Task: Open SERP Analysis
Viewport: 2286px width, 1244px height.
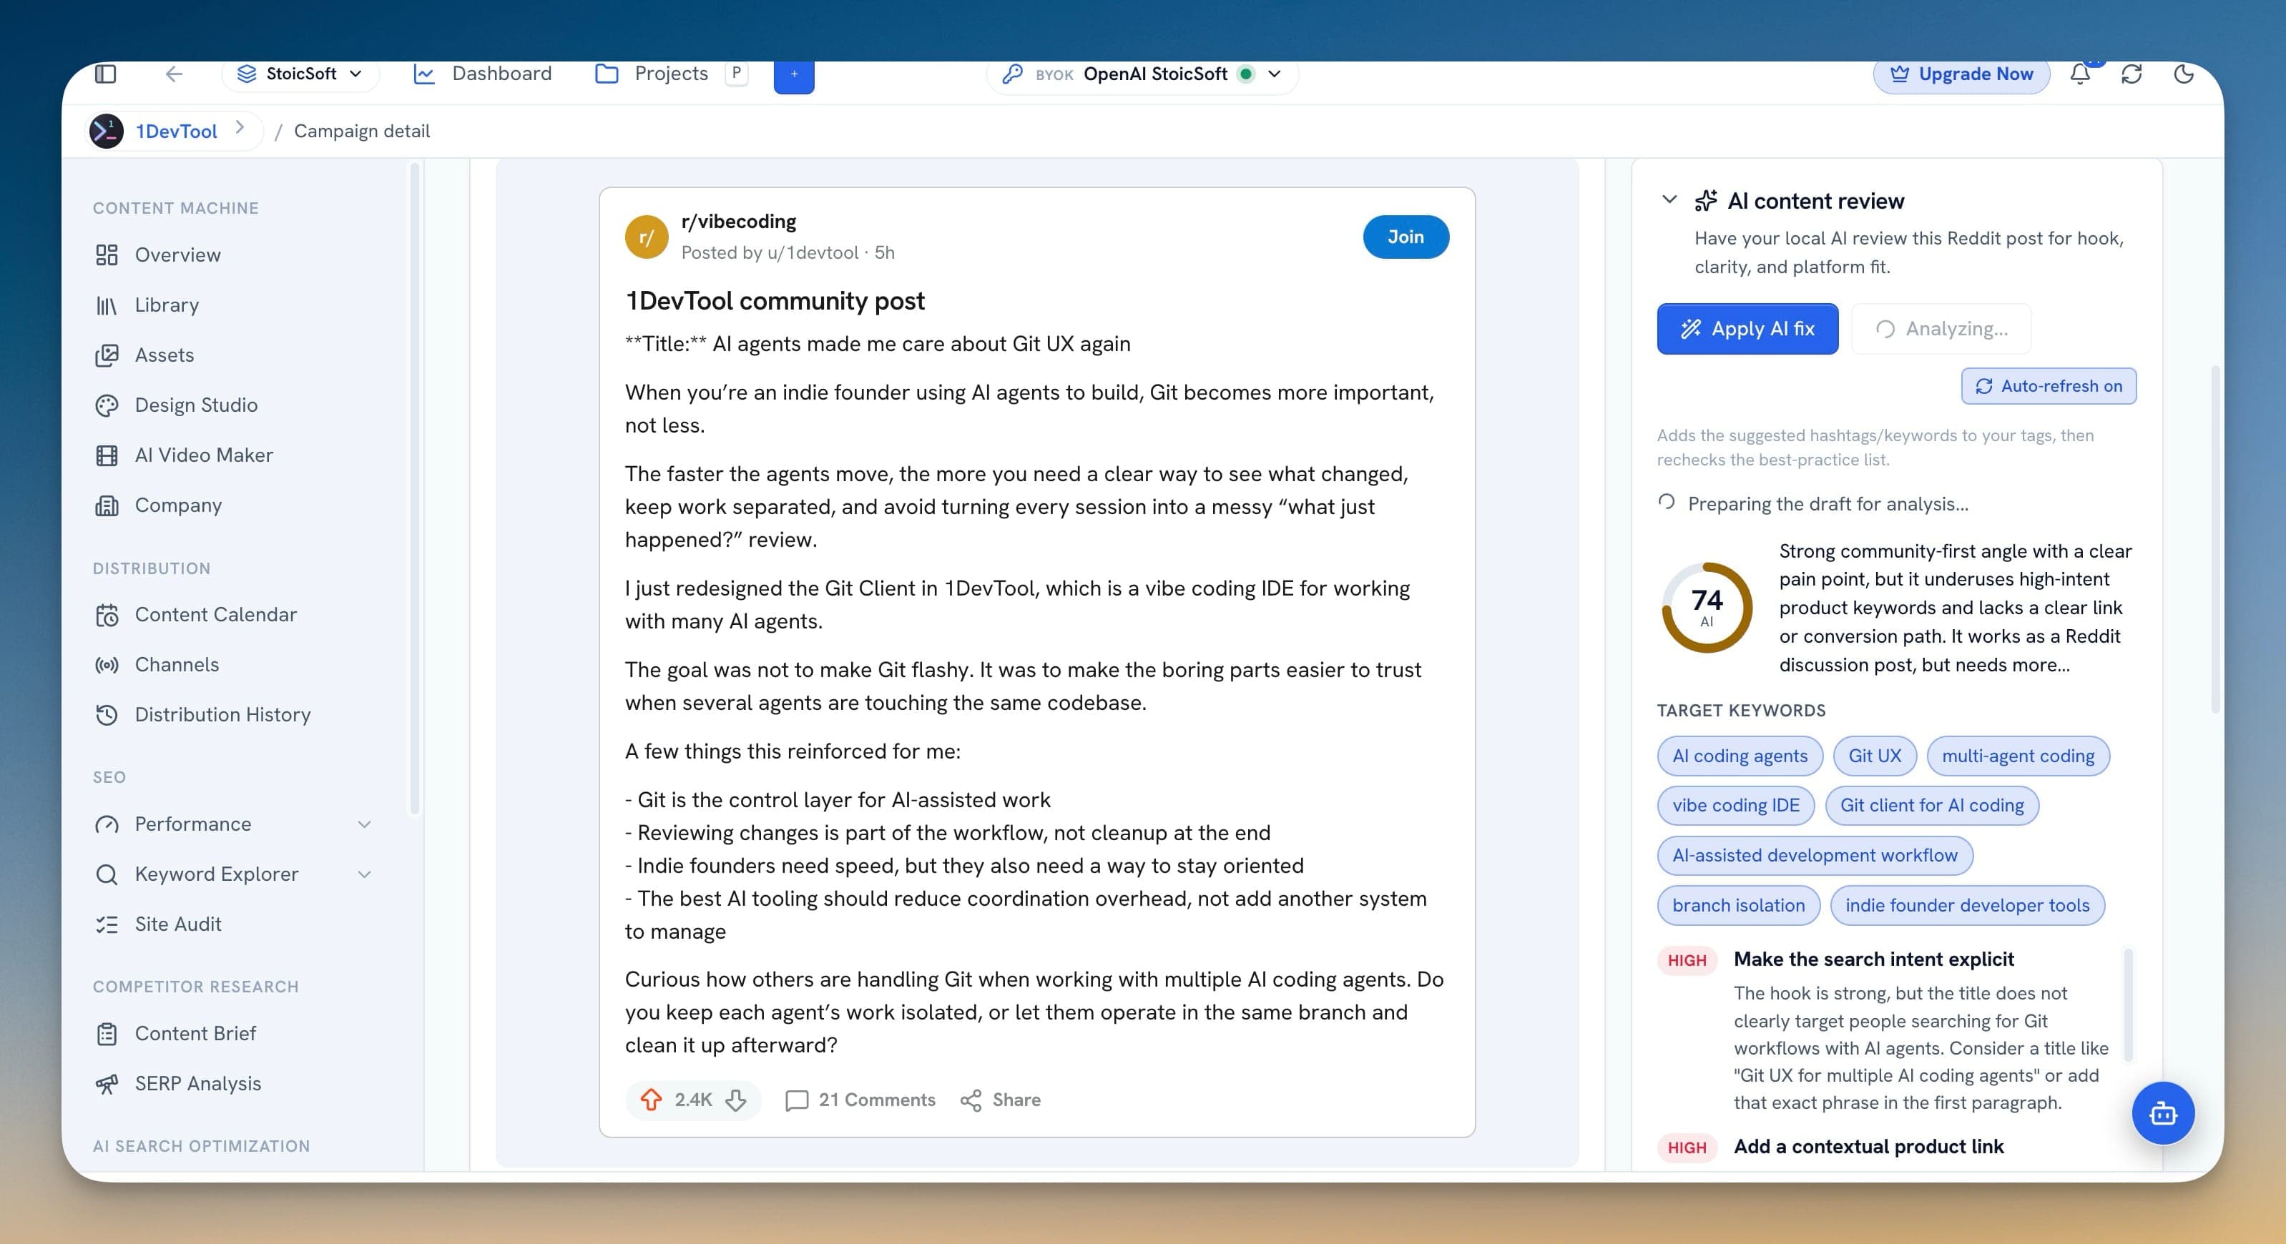Action: click(x=197, y=1083)
